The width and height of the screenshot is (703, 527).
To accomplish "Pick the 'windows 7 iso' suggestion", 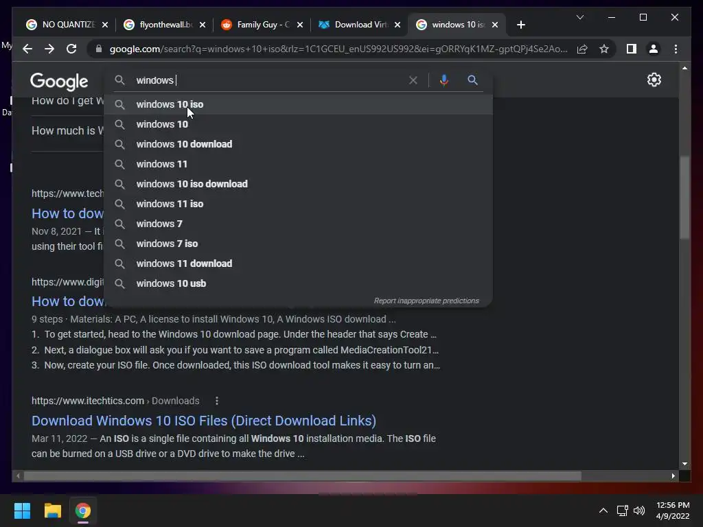I will point(298,244).
